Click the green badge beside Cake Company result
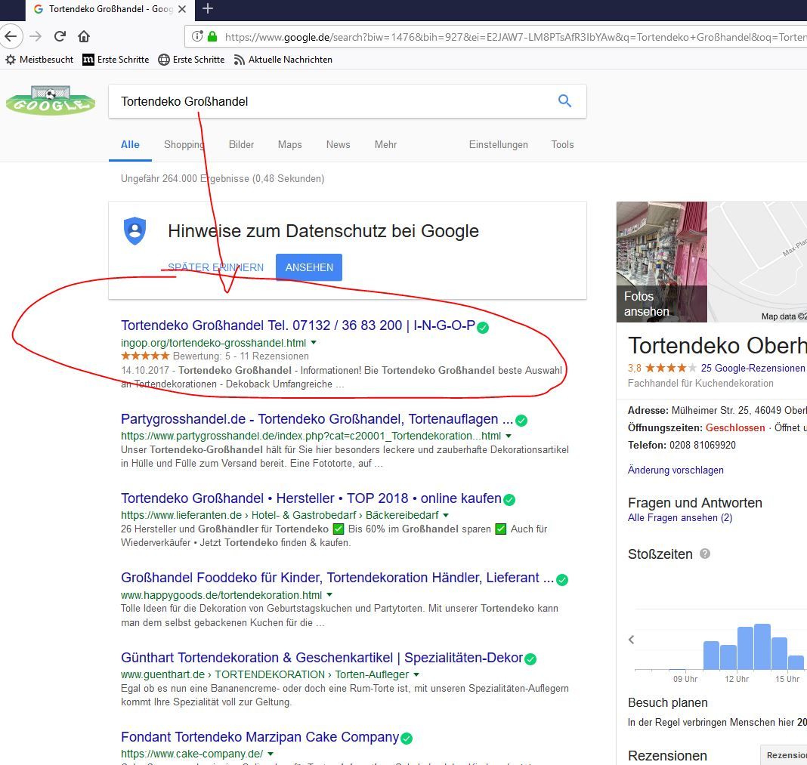 [406, 739]
